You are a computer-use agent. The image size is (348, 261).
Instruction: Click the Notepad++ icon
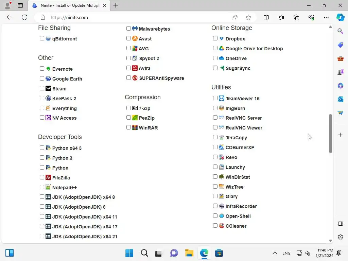[48, 187]
